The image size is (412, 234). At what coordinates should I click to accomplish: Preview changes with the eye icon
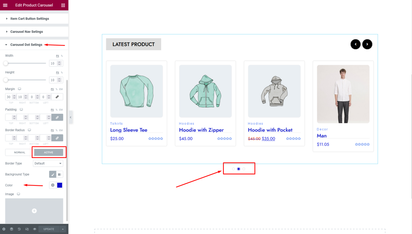click(x=35, y=229)
